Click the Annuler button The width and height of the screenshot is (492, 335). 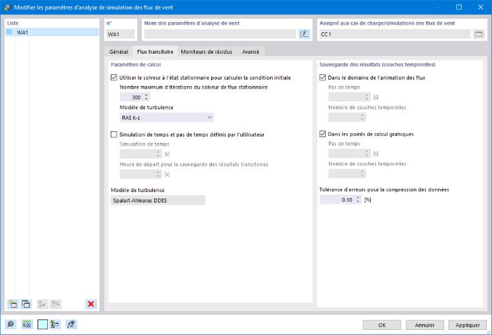(x=425, y=325)
